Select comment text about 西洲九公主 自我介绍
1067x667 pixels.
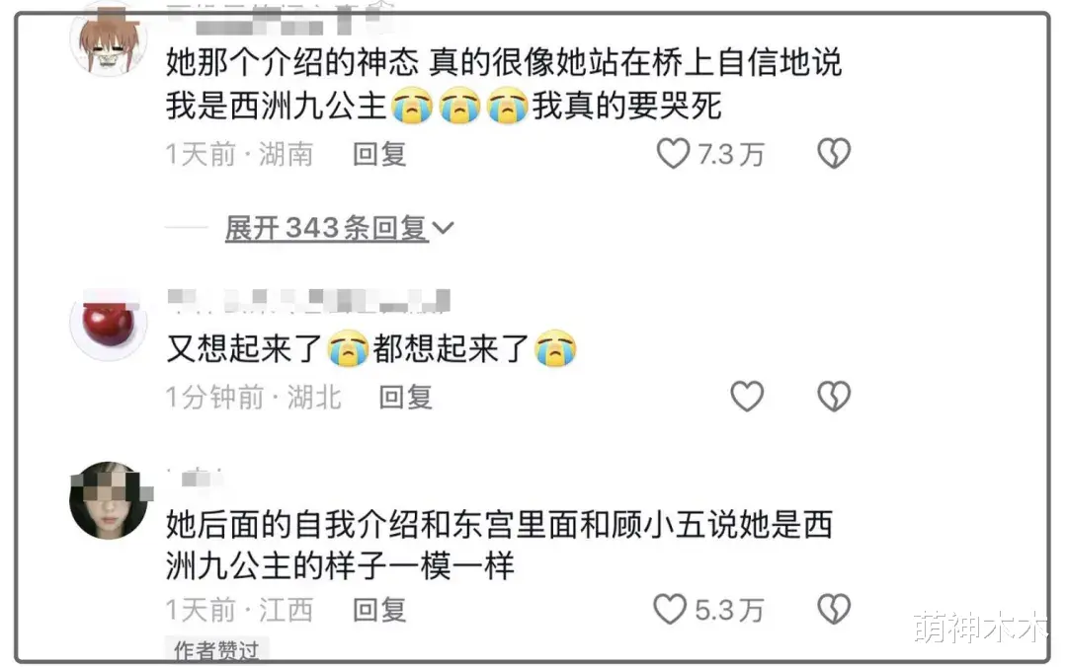coord(500,546)
